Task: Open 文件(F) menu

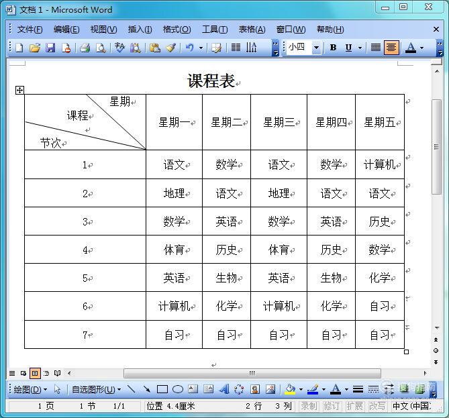Action: [x=30, y=30]
